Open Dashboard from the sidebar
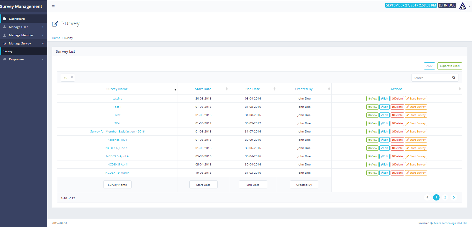 [x=17, y=19]
